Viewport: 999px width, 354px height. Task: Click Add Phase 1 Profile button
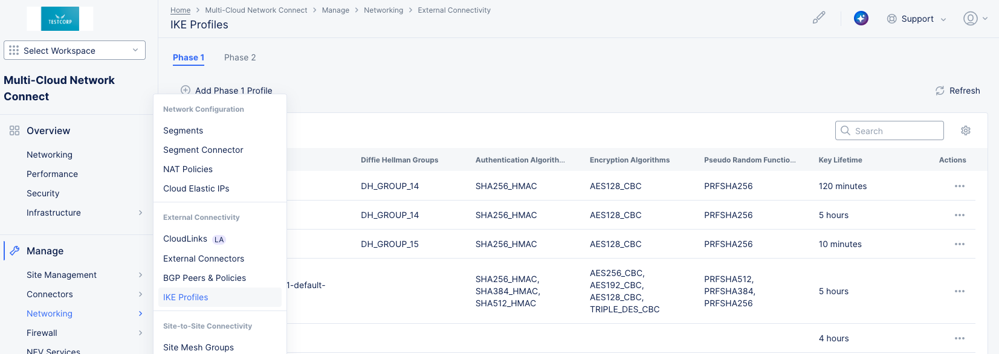(227, 91)
